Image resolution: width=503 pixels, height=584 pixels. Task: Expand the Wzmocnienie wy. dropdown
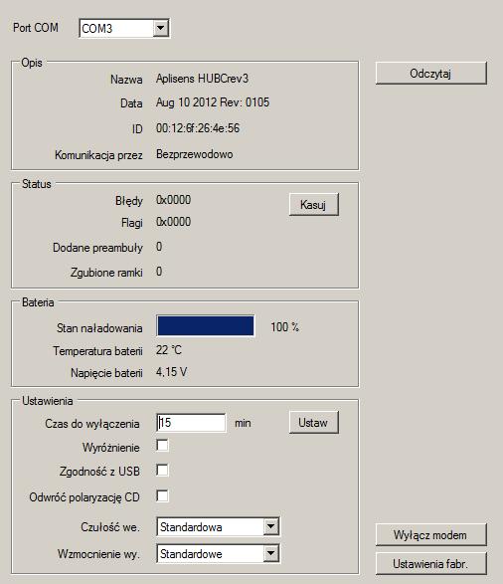pyautogui.click(x=218, y=554)
